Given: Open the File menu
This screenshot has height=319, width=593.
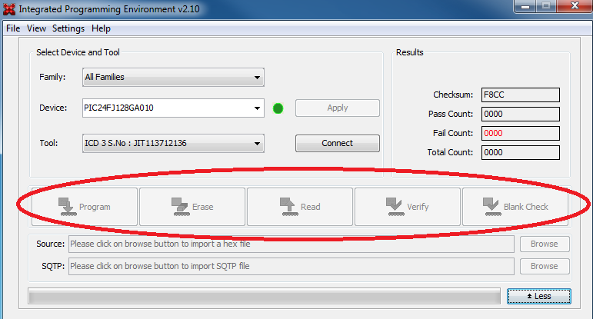Looking at the screenshot, I should (x=13, y=28).
